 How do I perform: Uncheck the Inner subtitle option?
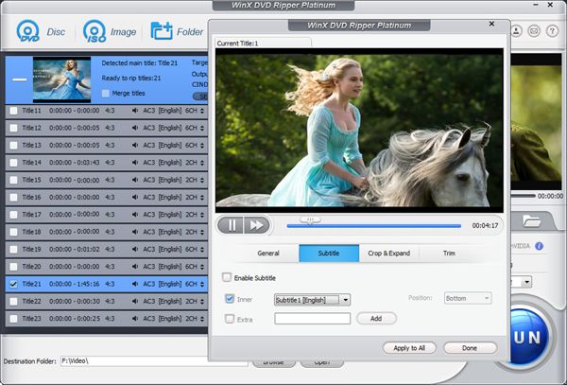[x=231, y=299]
